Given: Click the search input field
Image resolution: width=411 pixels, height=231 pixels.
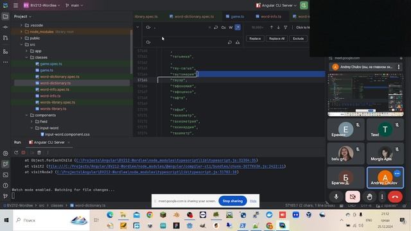Looking at the screenshot, I should point(181,27).
